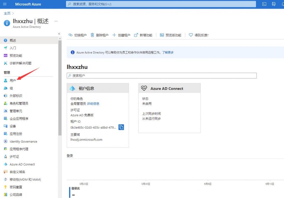Open 详细信息 link next to 全局管理员
The height and width of the screenshot is (198, 284).
(x=93, y=104)
